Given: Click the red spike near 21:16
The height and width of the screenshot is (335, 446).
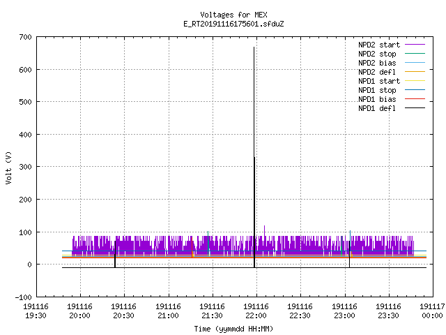Looking at the screenshot, I should coord(192,246).
